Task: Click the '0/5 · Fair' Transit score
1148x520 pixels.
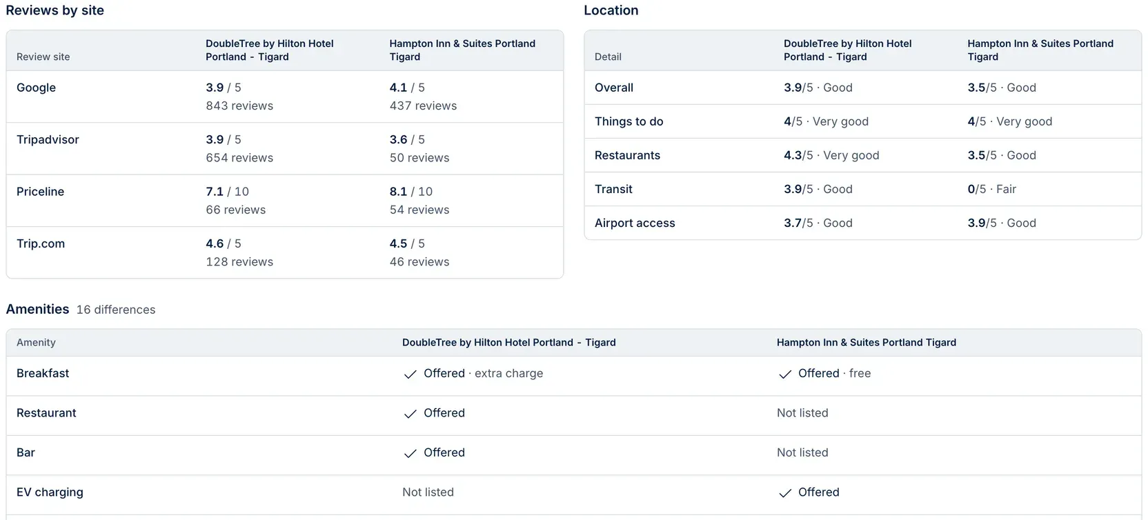Action: (992, 189)
